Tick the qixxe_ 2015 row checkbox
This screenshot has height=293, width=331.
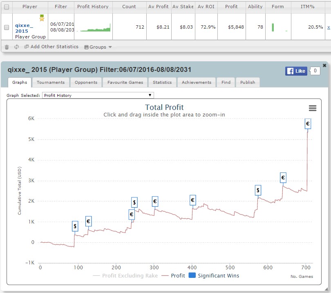(x=7, y=27)
